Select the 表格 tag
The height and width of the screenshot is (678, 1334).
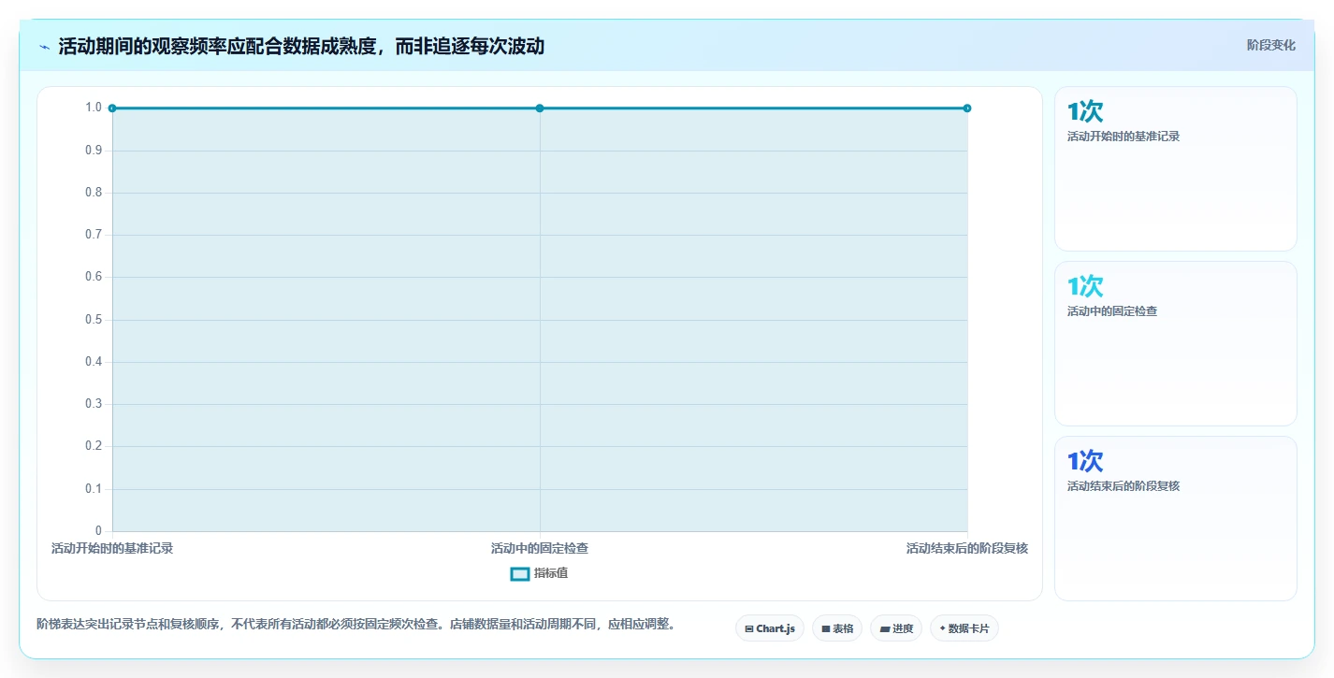click(x=837, y=628)
